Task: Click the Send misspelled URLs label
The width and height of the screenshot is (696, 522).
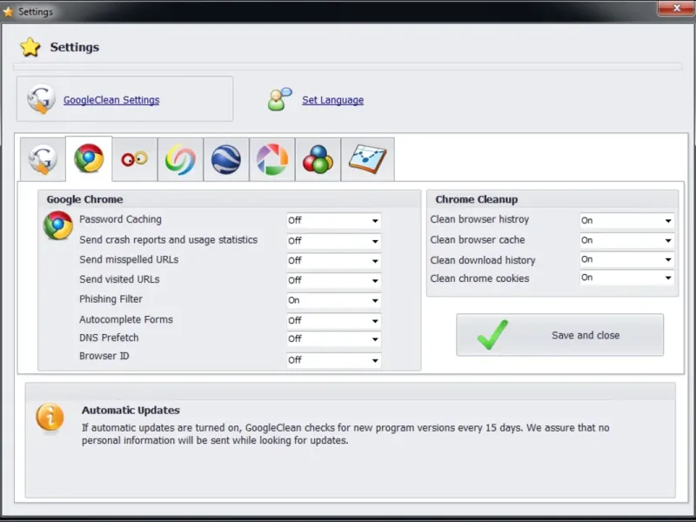Action: tap(129, 259)
